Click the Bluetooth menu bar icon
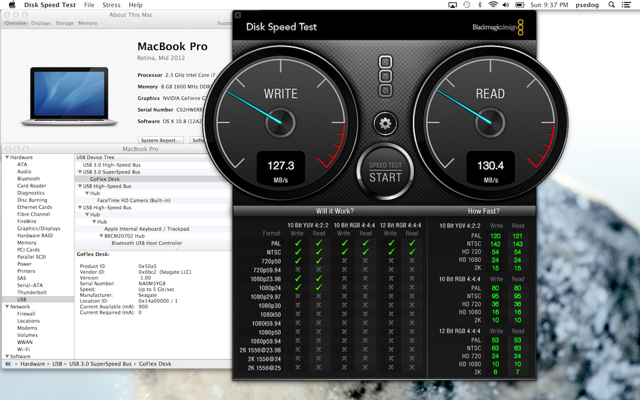The width and height of the screenshot is (640, 400). coord(479,5)
